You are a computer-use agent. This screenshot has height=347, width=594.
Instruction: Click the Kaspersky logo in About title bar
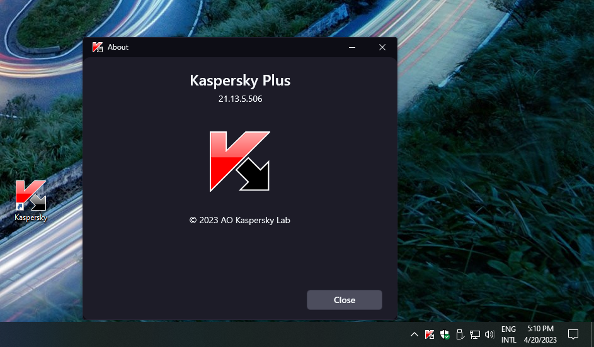pos(98,47)
